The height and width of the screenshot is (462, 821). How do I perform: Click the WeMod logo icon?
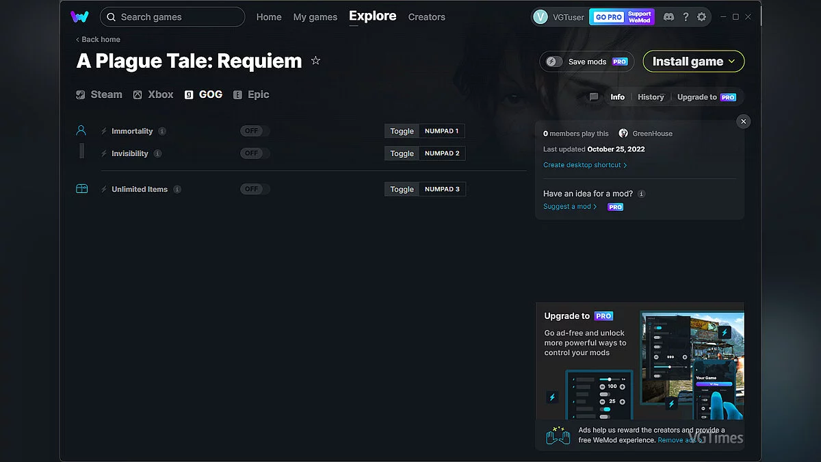[79, 16]
